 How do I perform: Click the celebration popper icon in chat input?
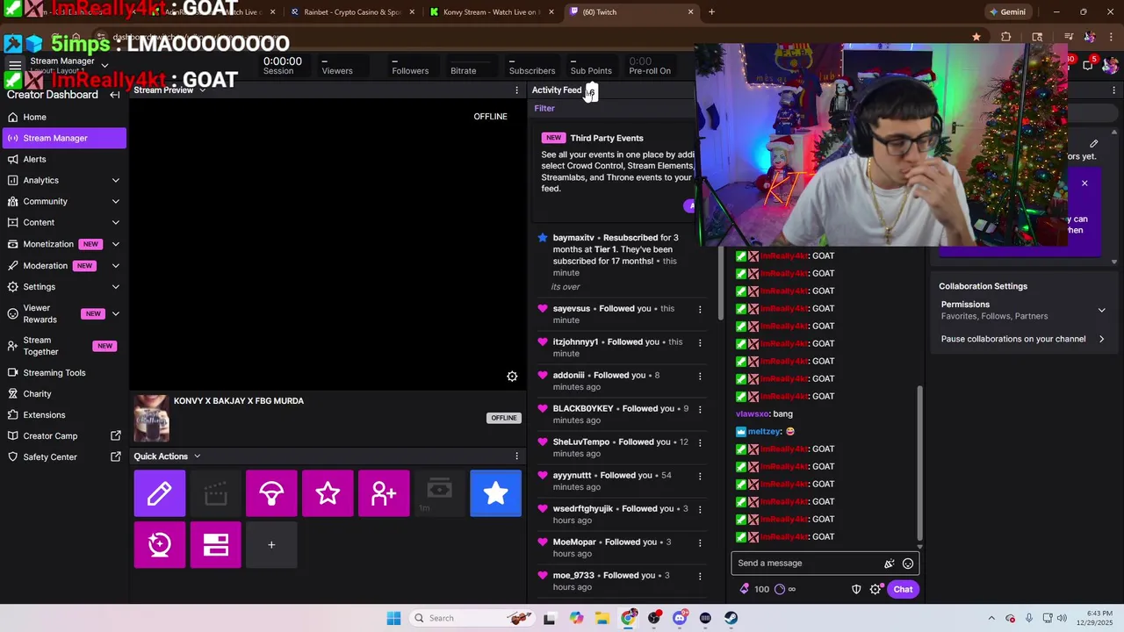click(x=889, y=564)
